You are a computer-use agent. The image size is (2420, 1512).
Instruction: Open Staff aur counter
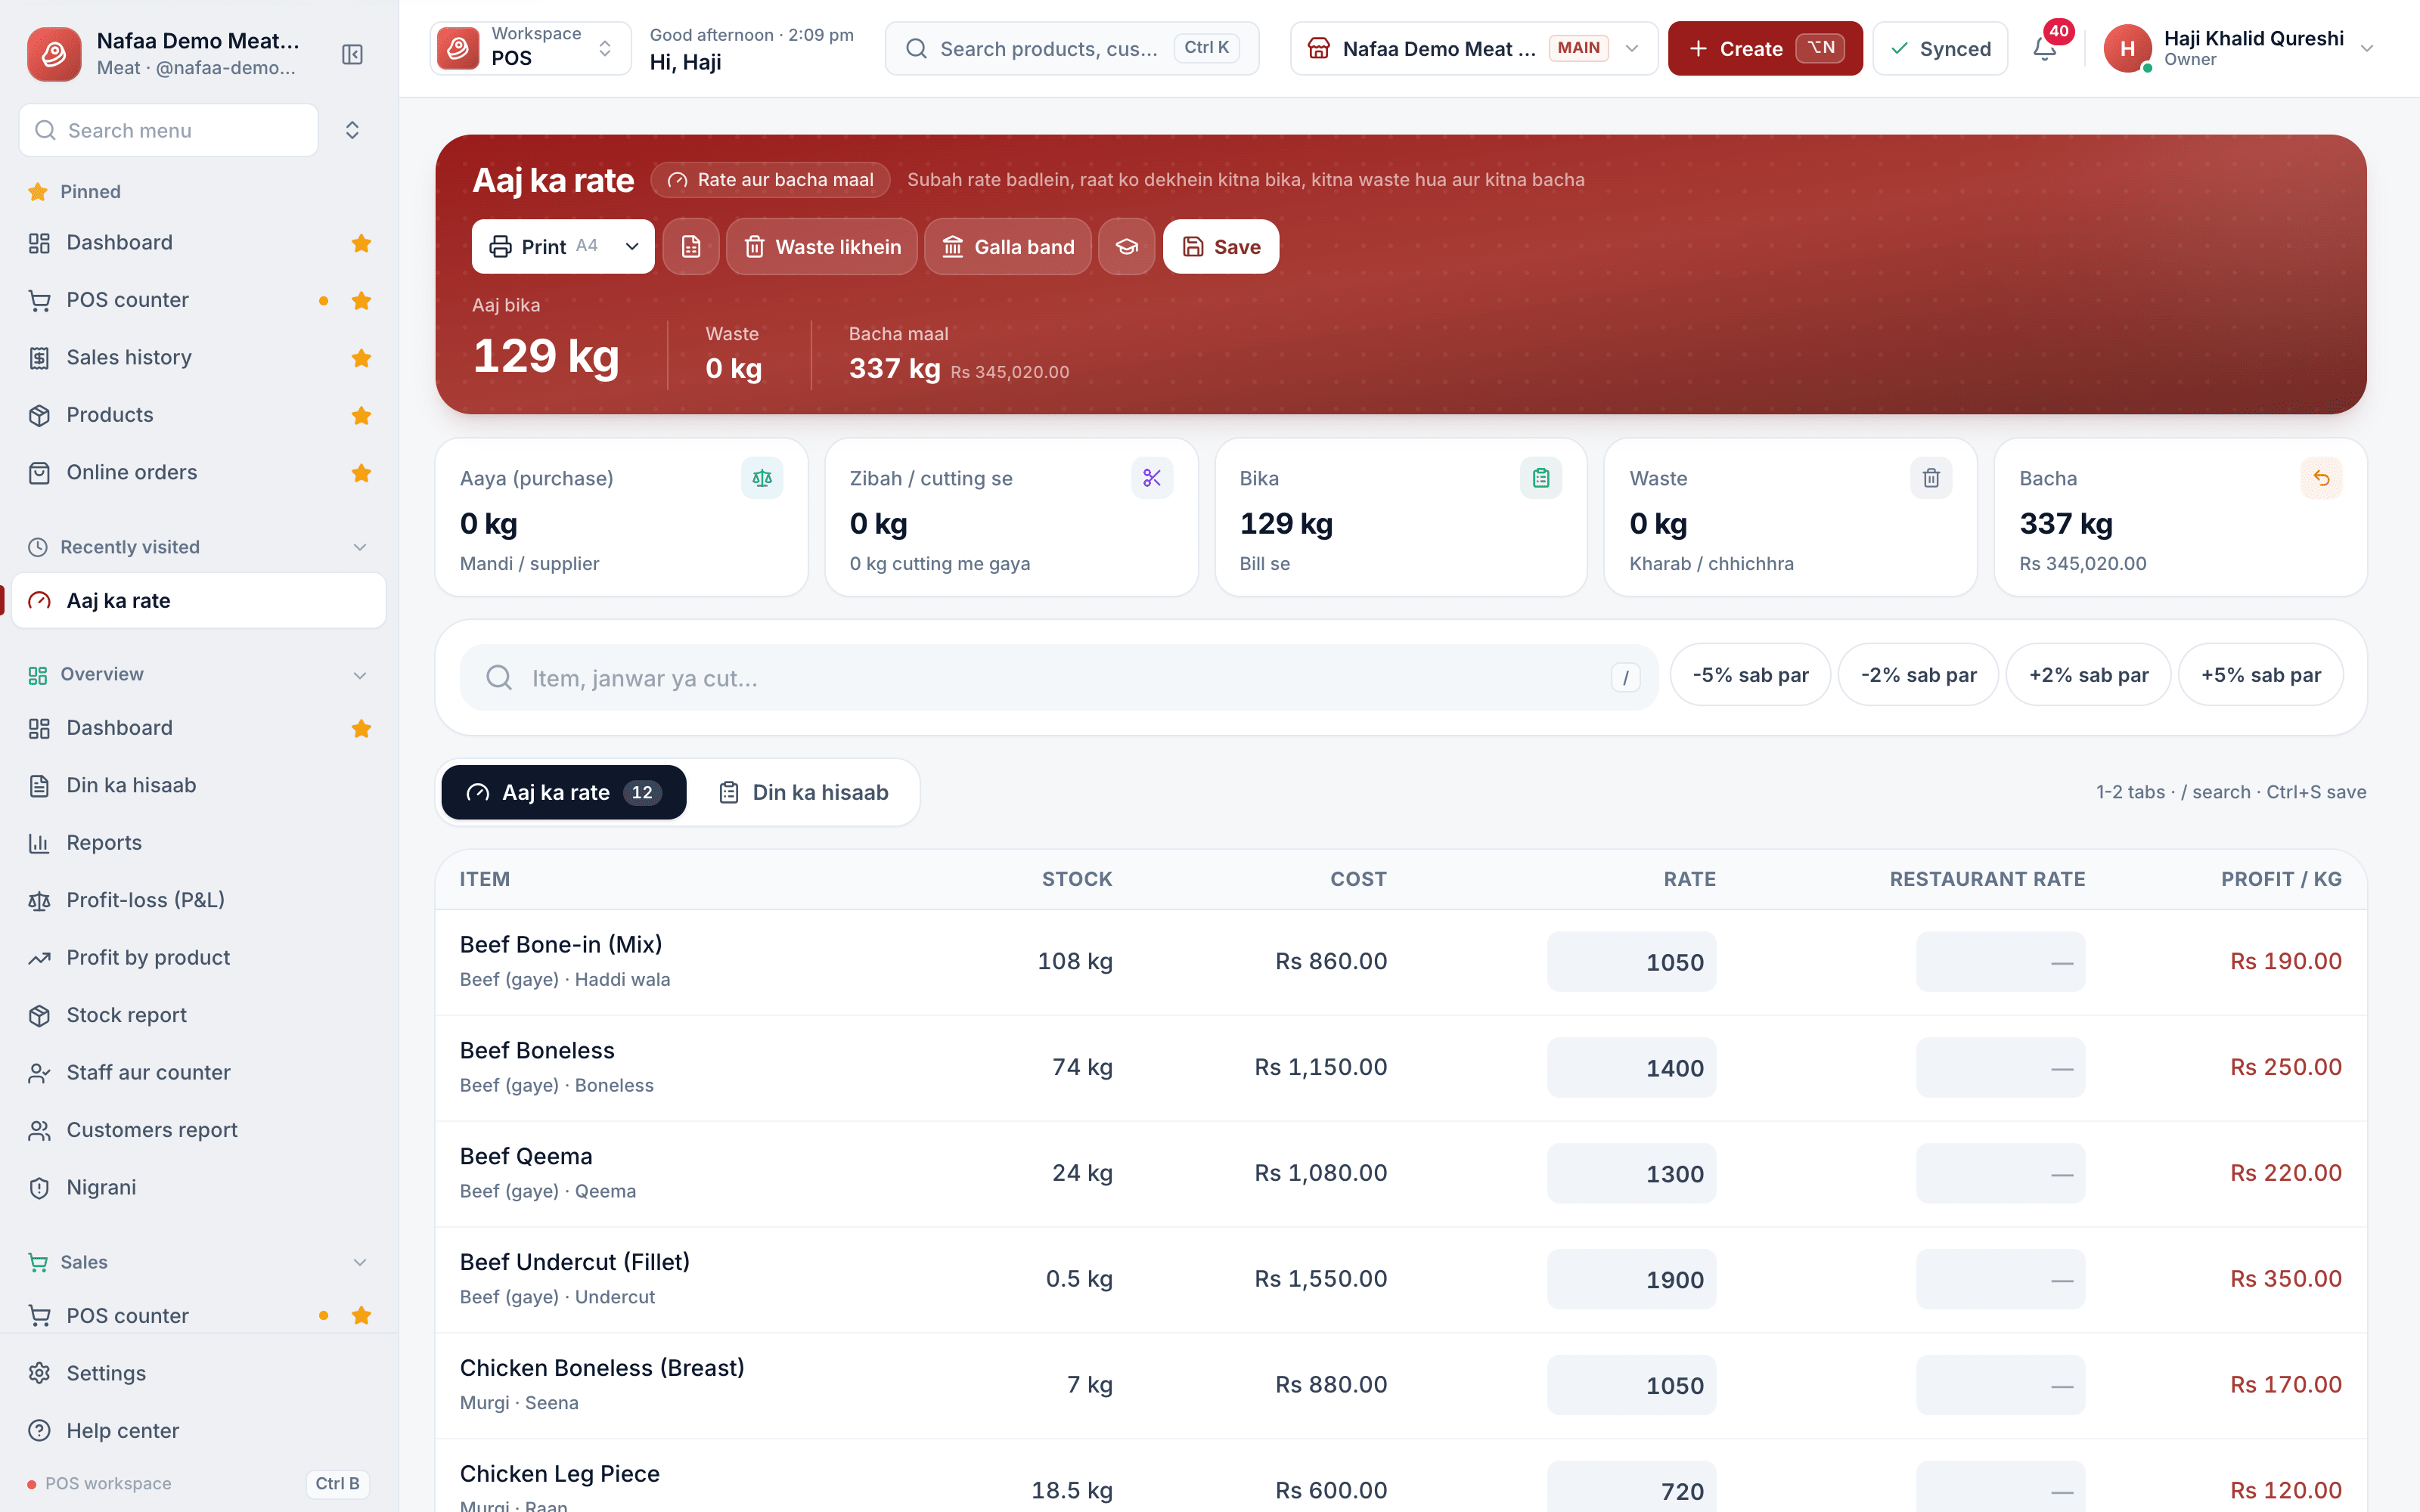pos(198,1072)
